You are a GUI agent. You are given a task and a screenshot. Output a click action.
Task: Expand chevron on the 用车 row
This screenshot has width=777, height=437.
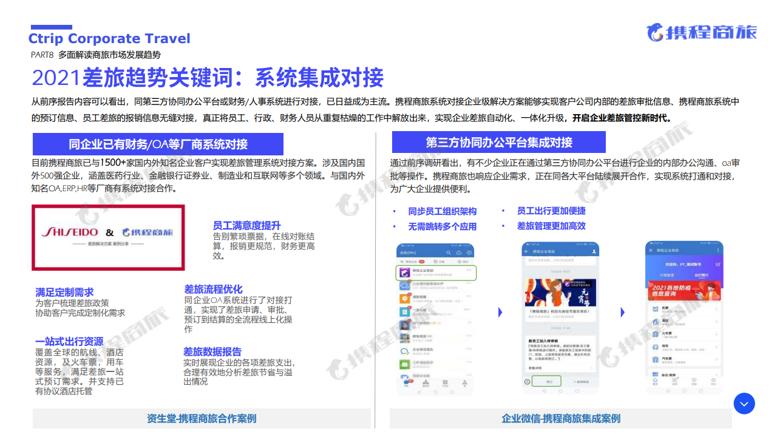pos(716,347)
